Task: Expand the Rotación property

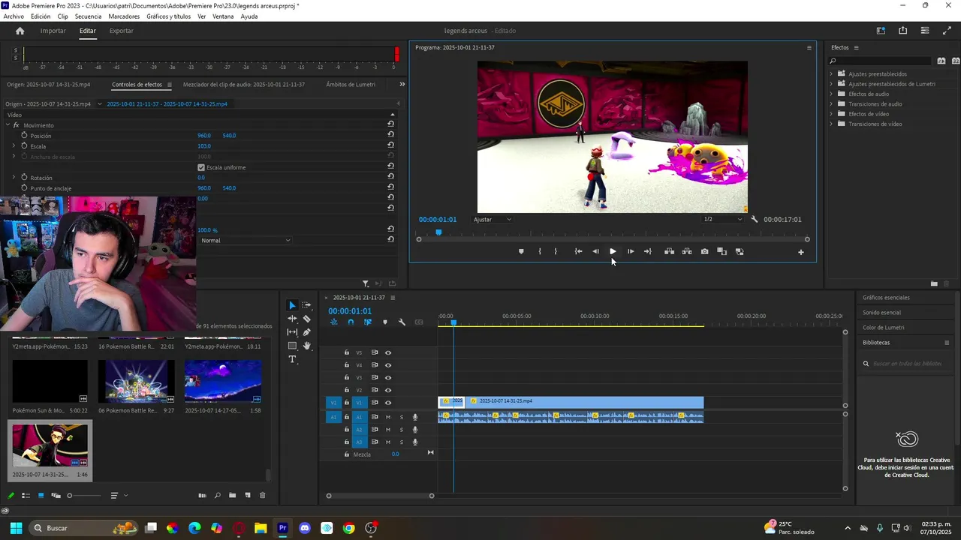Action: (x=14, y=178)
